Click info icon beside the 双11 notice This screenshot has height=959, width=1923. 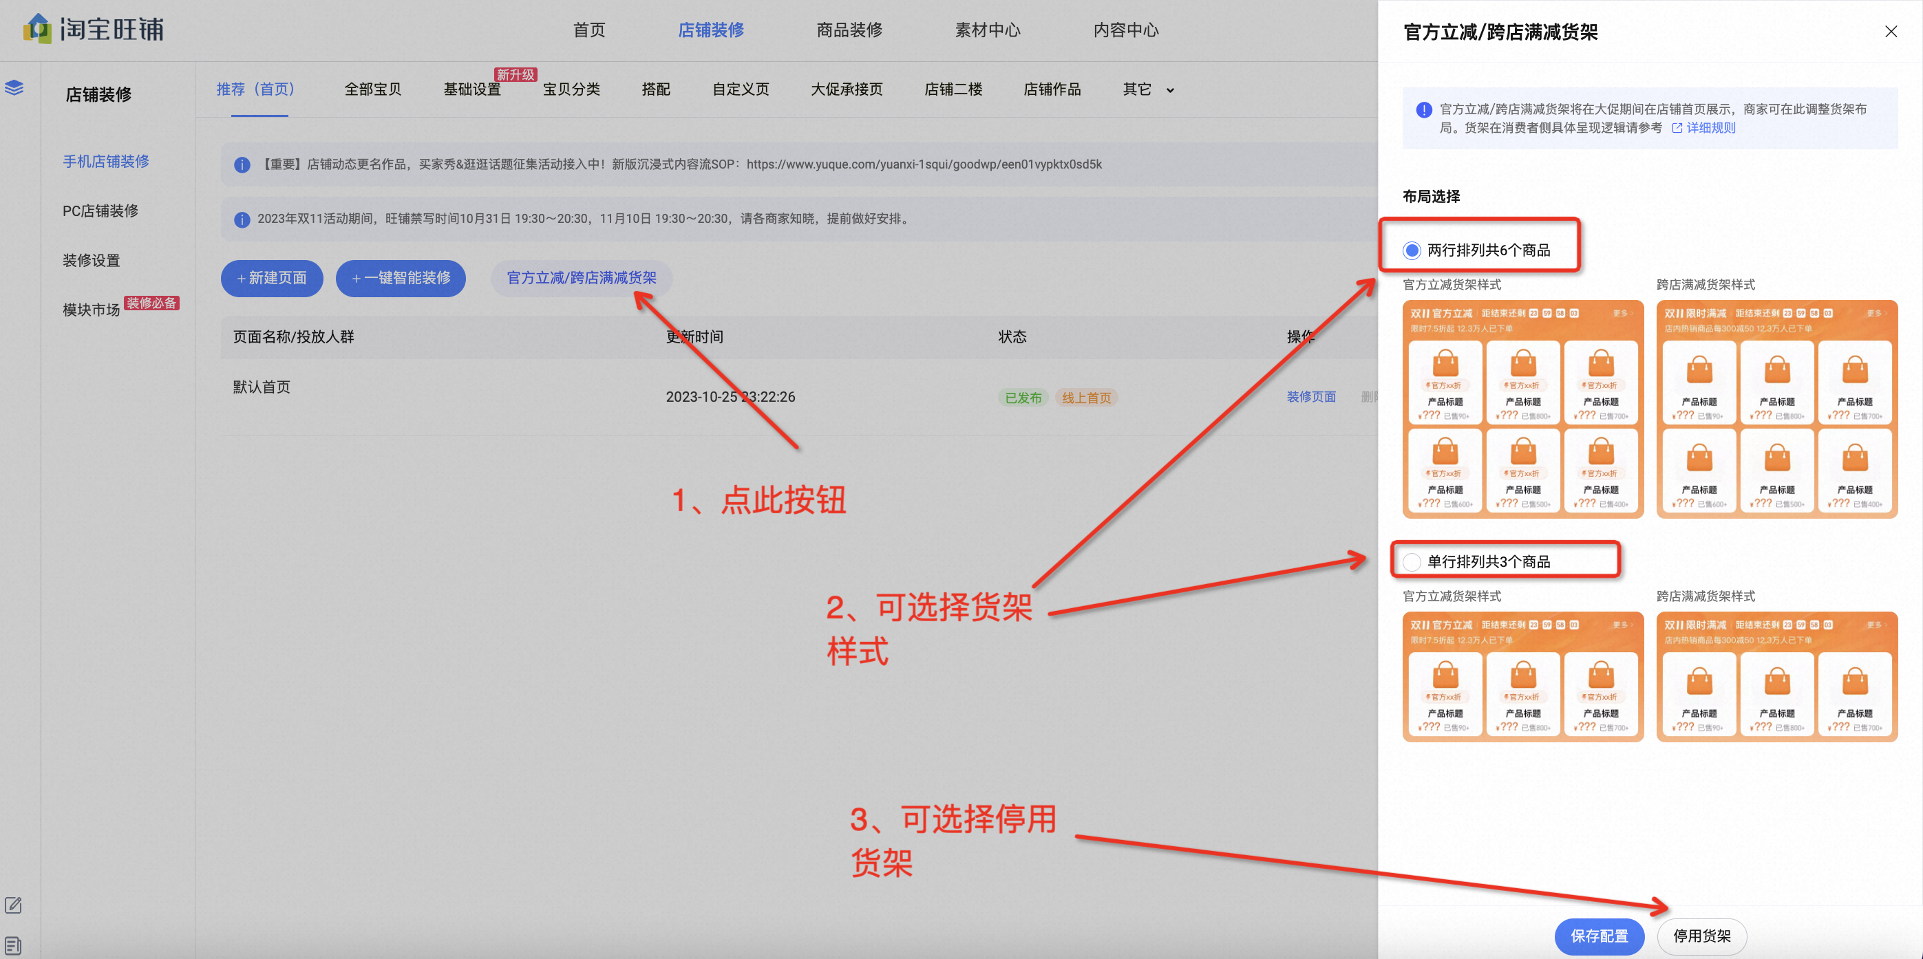coord(242,219)
